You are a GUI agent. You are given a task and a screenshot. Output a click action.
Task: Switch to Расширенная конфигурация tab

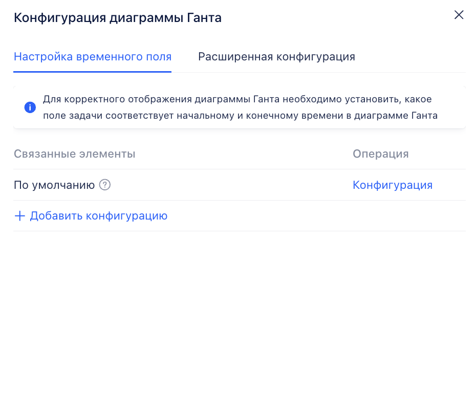[x=276, y=57]
